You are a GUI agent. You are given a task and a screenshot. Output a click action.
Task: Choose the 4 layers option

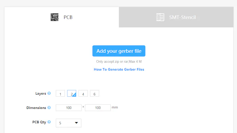pos(83,94)
